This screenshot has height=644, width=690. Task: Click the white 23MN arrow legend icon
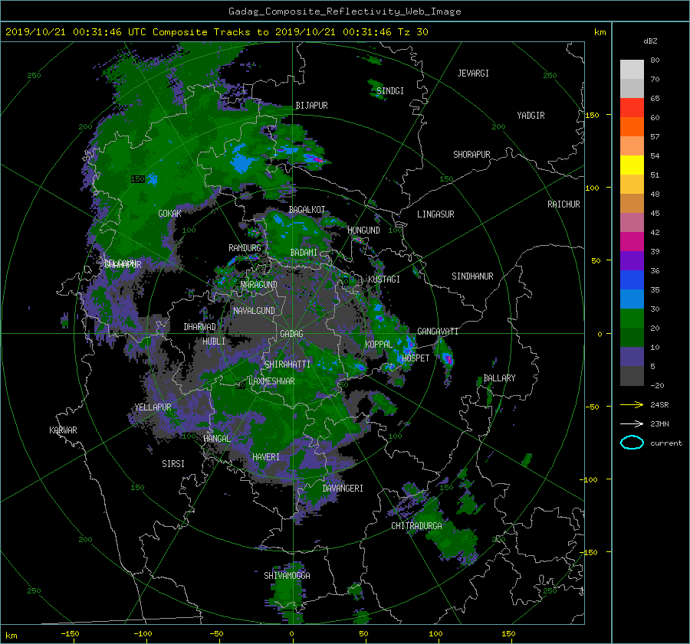coord(632,423)
